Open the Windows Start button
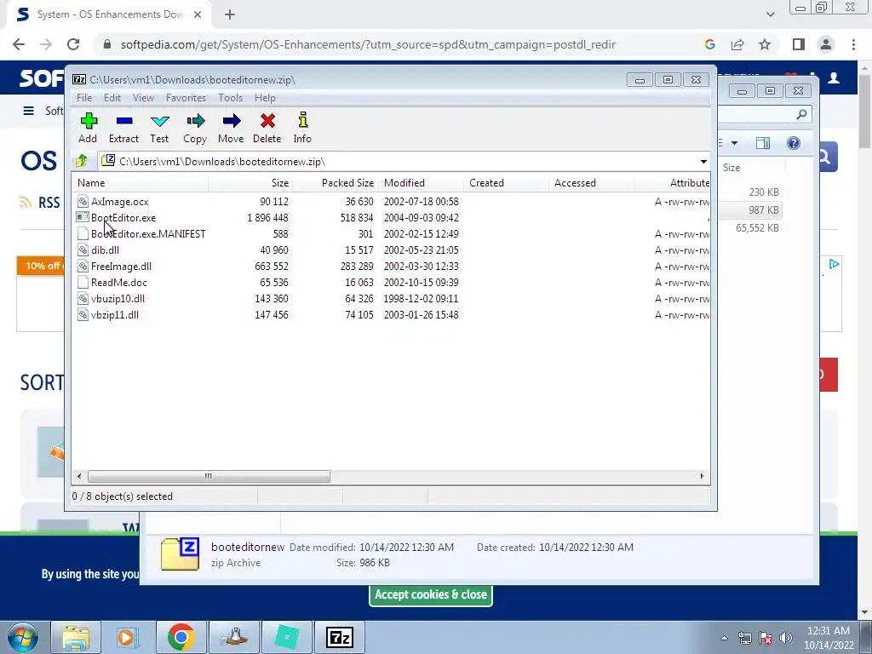The image size is (872, 654). pos(22,637)
